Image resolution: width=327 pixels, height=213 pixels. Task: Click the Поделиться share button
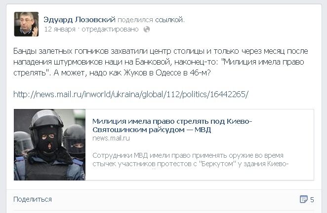[33, 199]
